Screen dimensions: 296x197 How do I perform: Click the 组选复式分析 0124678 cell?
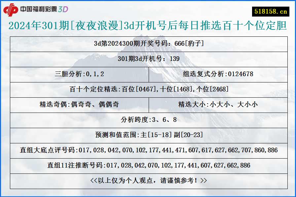click(x=218, y=74)
